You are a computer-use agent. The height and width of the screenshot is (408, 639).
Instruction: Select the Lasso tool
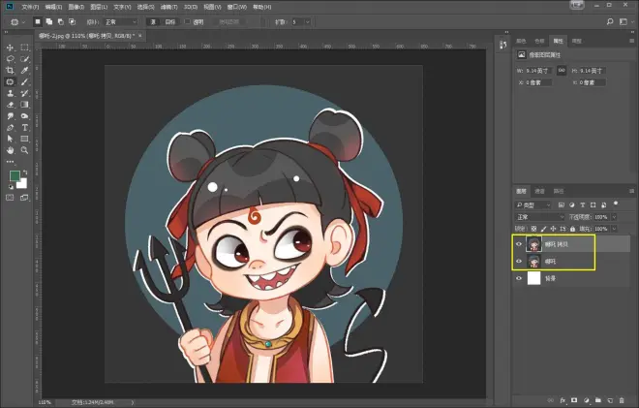point(11,59)
